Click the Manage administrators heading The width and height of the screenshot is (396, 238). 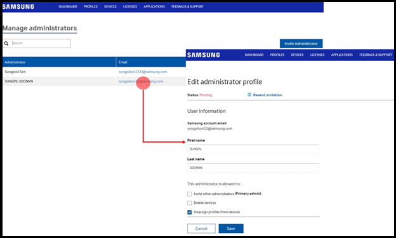point(39,28)
